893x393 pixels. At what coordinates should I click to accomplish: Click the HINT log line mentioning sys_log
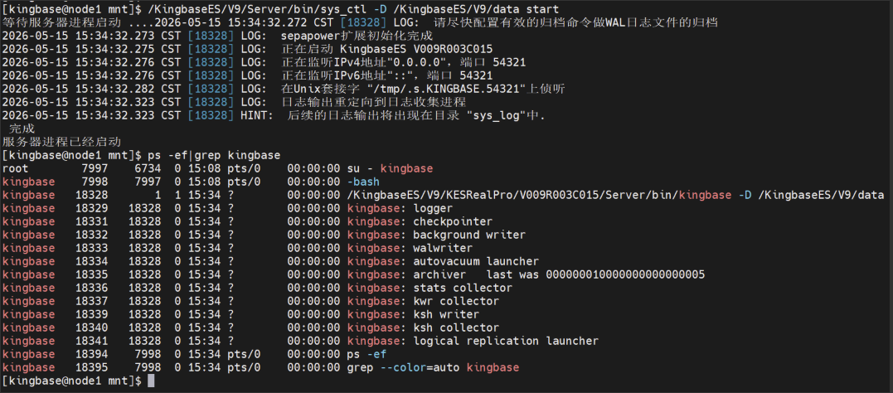(274, 115)
